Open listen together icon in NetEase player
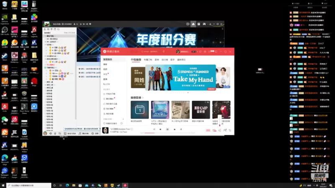The height and width of the screenshot is (188, 335). click(225, 130)
